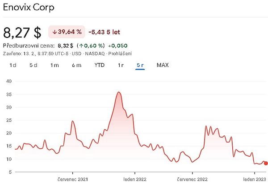Switch chart to 1 m range
The height and width of the screenshot is (184, 268).
[x=54, y=65]
